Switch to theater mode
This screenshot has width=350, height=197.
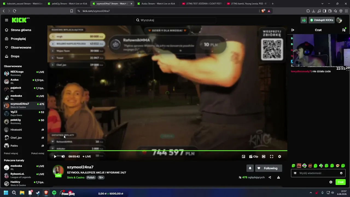264,157
